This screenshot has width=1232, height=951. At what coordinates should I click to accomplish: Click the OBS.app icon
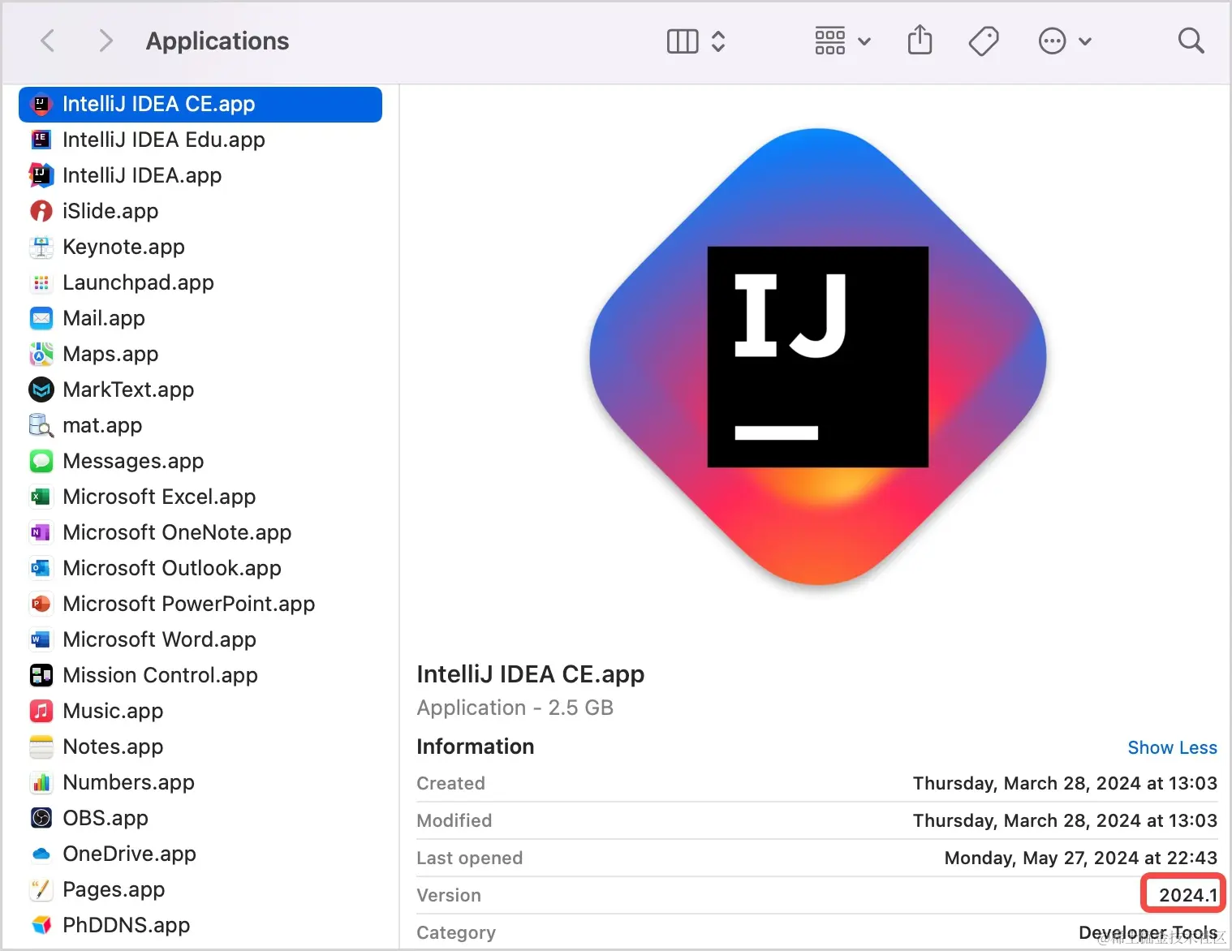(41, 818)
